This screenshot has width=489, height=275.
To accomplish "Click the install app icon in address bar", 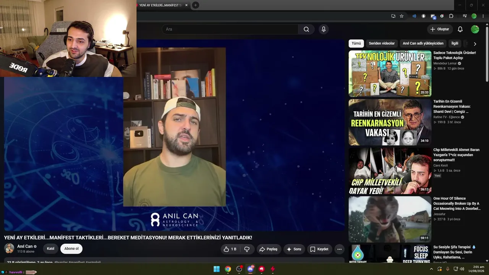I will (393, 16).
